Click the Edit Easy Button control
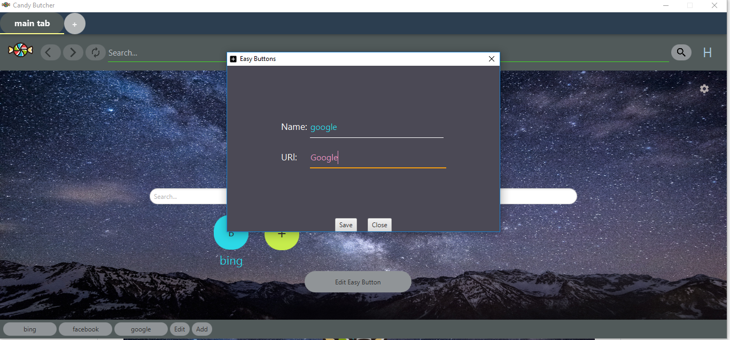 point(358,282)
